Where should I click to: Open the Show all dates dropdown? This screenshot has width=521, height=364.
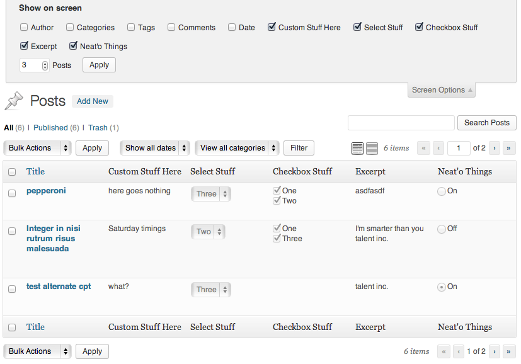(x=154, y=148)
